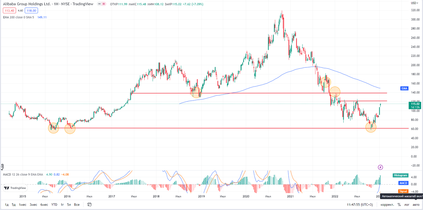The image size is (423, 210).
Task: Select the 1мес time range
Action: pyautogui.click(x=23, y=204)
